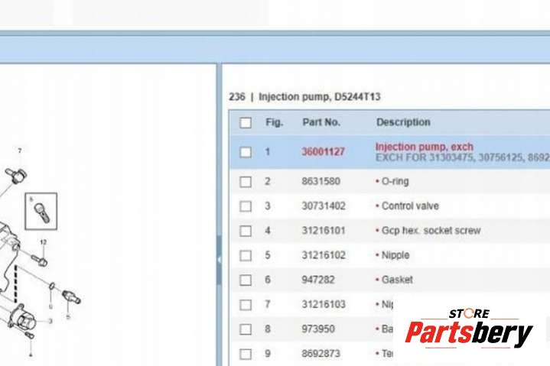Tick the select-all checkbox in table header
The height and width of the screenshot is (366, 550).
246,123
